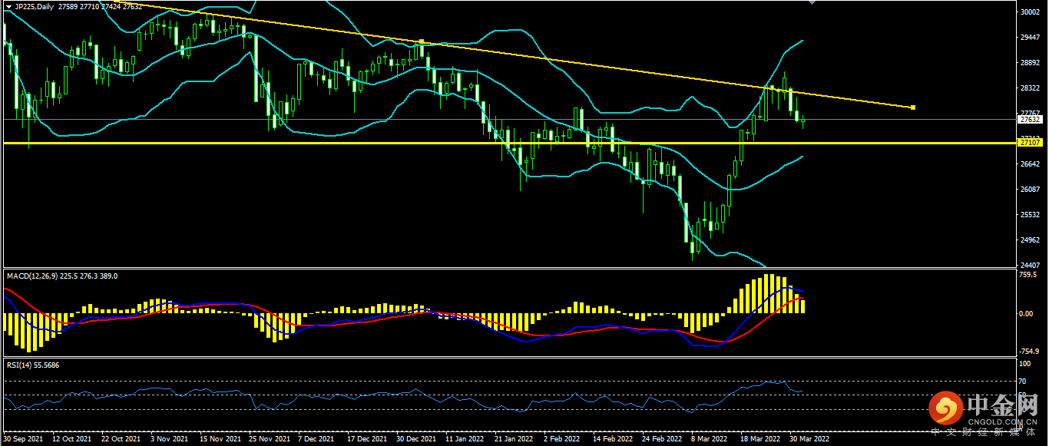1049x446 pixels.
Task: Click the 28322 price scale value
Action: pos(1030,88)
